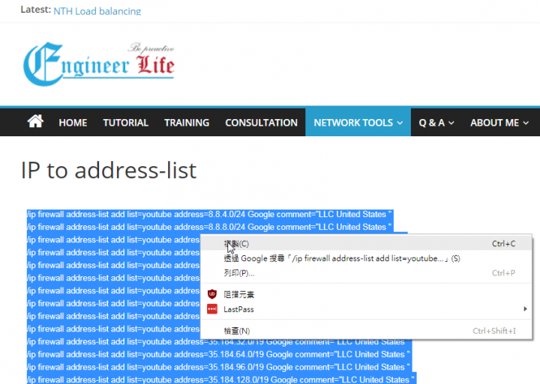Click the Latest: label text
Screen dimensions: 540x384
click(x=36, y=10)
